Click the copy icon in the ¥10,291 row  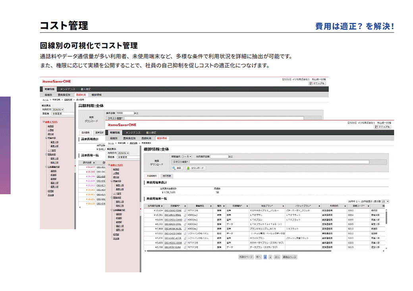185,215
